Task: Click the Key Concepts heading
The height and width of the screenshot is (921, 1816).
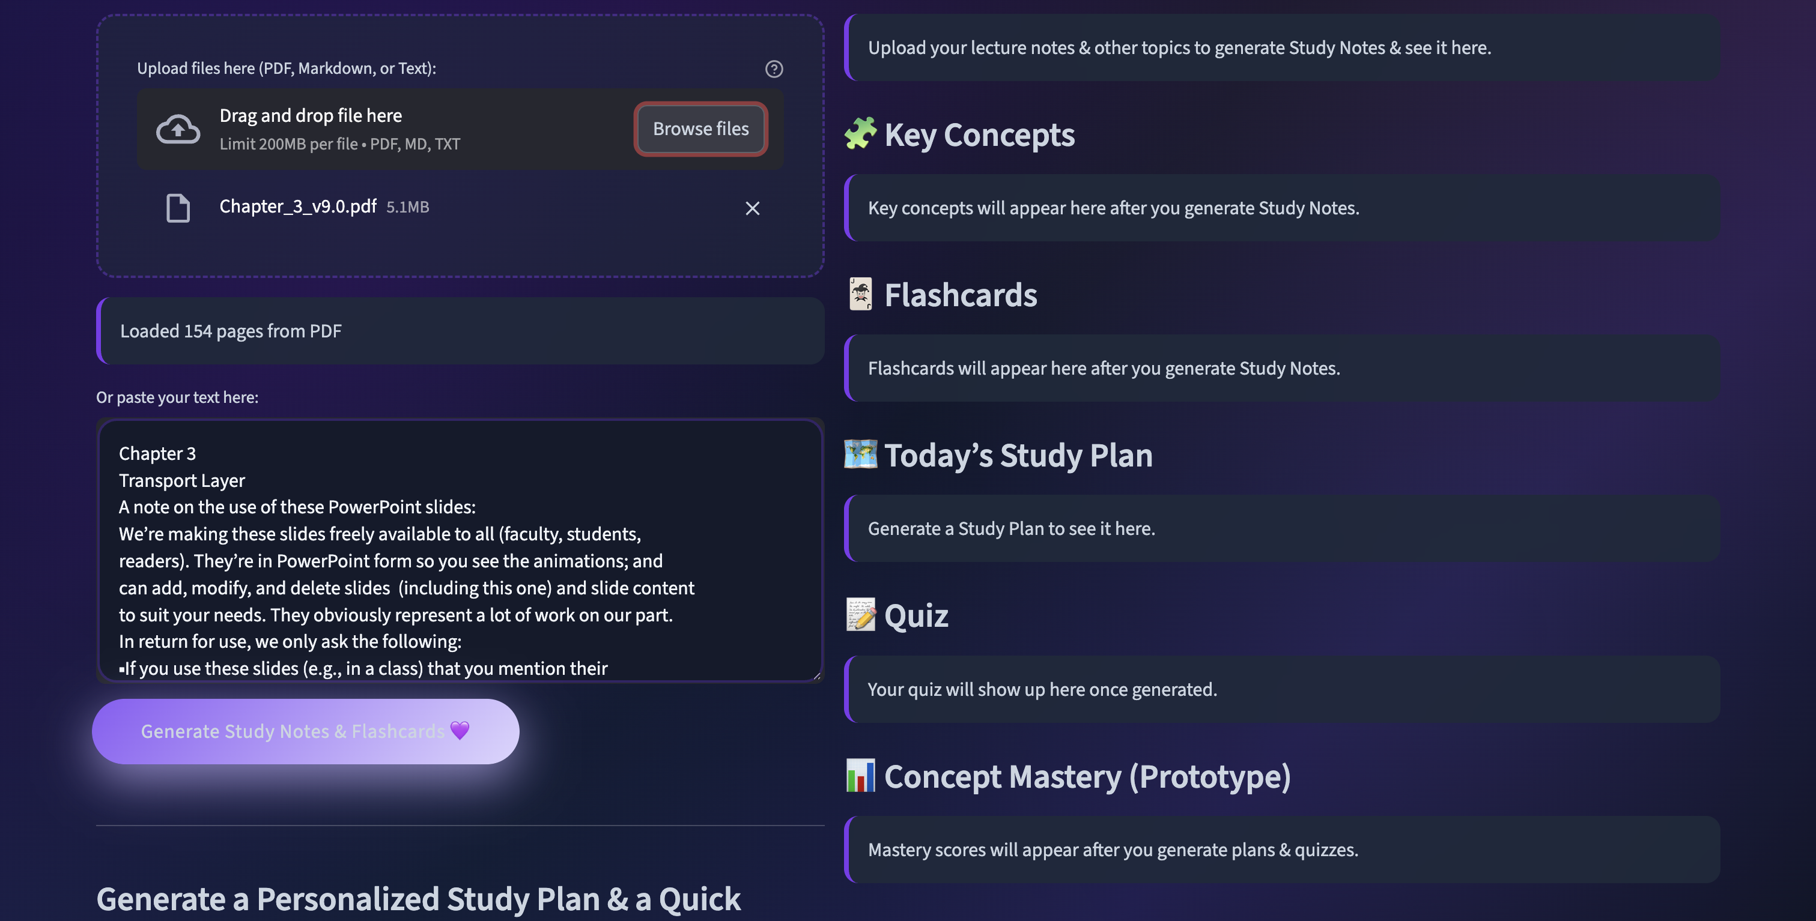Action: (979, 134)
